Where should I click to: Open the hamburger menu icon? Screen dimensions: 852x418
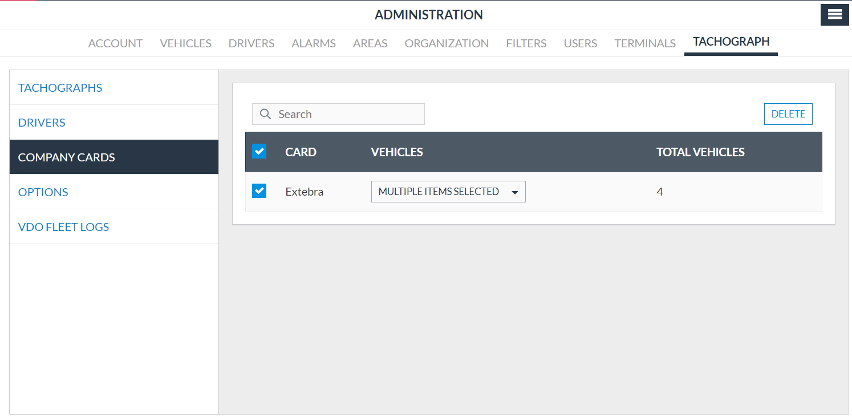tap(835, 15)
